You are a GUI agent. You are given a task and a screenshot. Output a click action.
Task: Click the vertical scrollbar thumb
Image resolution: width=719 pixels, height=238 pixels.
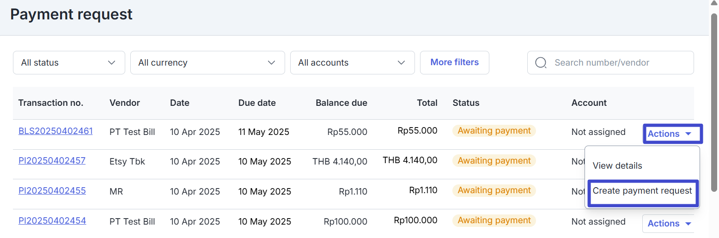pos(714,102)
